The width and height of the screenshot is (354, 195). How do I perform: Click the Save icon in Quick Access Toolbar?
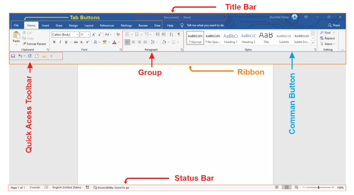point(13,56)
